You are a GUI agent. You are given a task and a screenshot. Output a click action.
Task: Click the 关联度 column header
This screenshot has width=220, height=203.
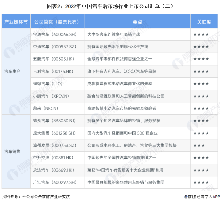click(204, 22)
